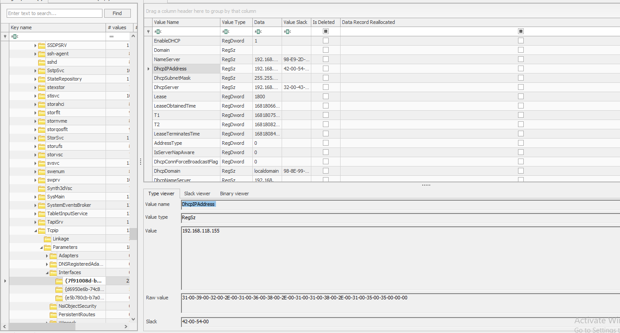Click the key tree vertical scrollbar thumb
The height and width of the screenshot is (333, 620).
pos(133,234)
